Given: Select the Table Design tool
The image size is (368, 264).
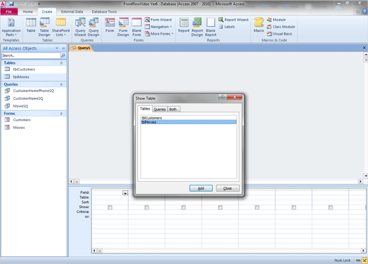Looking at the screenshot, I should pyautogui.click(x=45, y=28).
